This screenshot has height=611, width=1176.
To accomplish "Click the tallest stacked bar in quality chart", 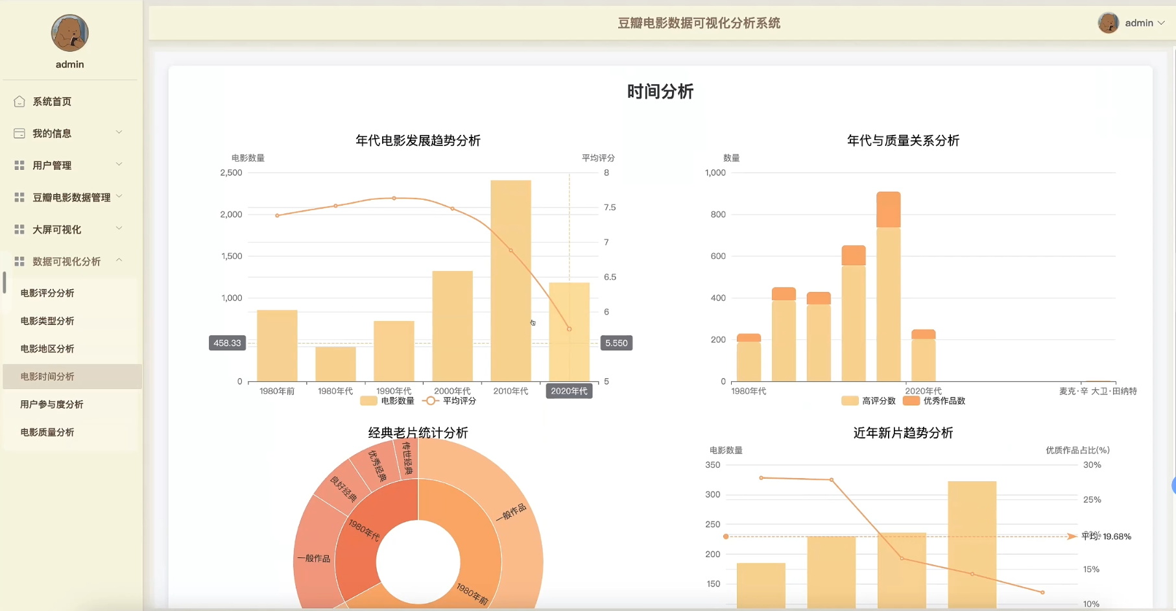I will pyautogui.click(x=888, y=287).
